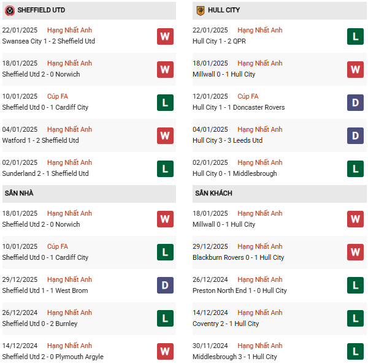This screenshot has width=368, height=364.
Task: Click the Hull City club crest icon
Action: pyautogui.click(x=200, y=10)
